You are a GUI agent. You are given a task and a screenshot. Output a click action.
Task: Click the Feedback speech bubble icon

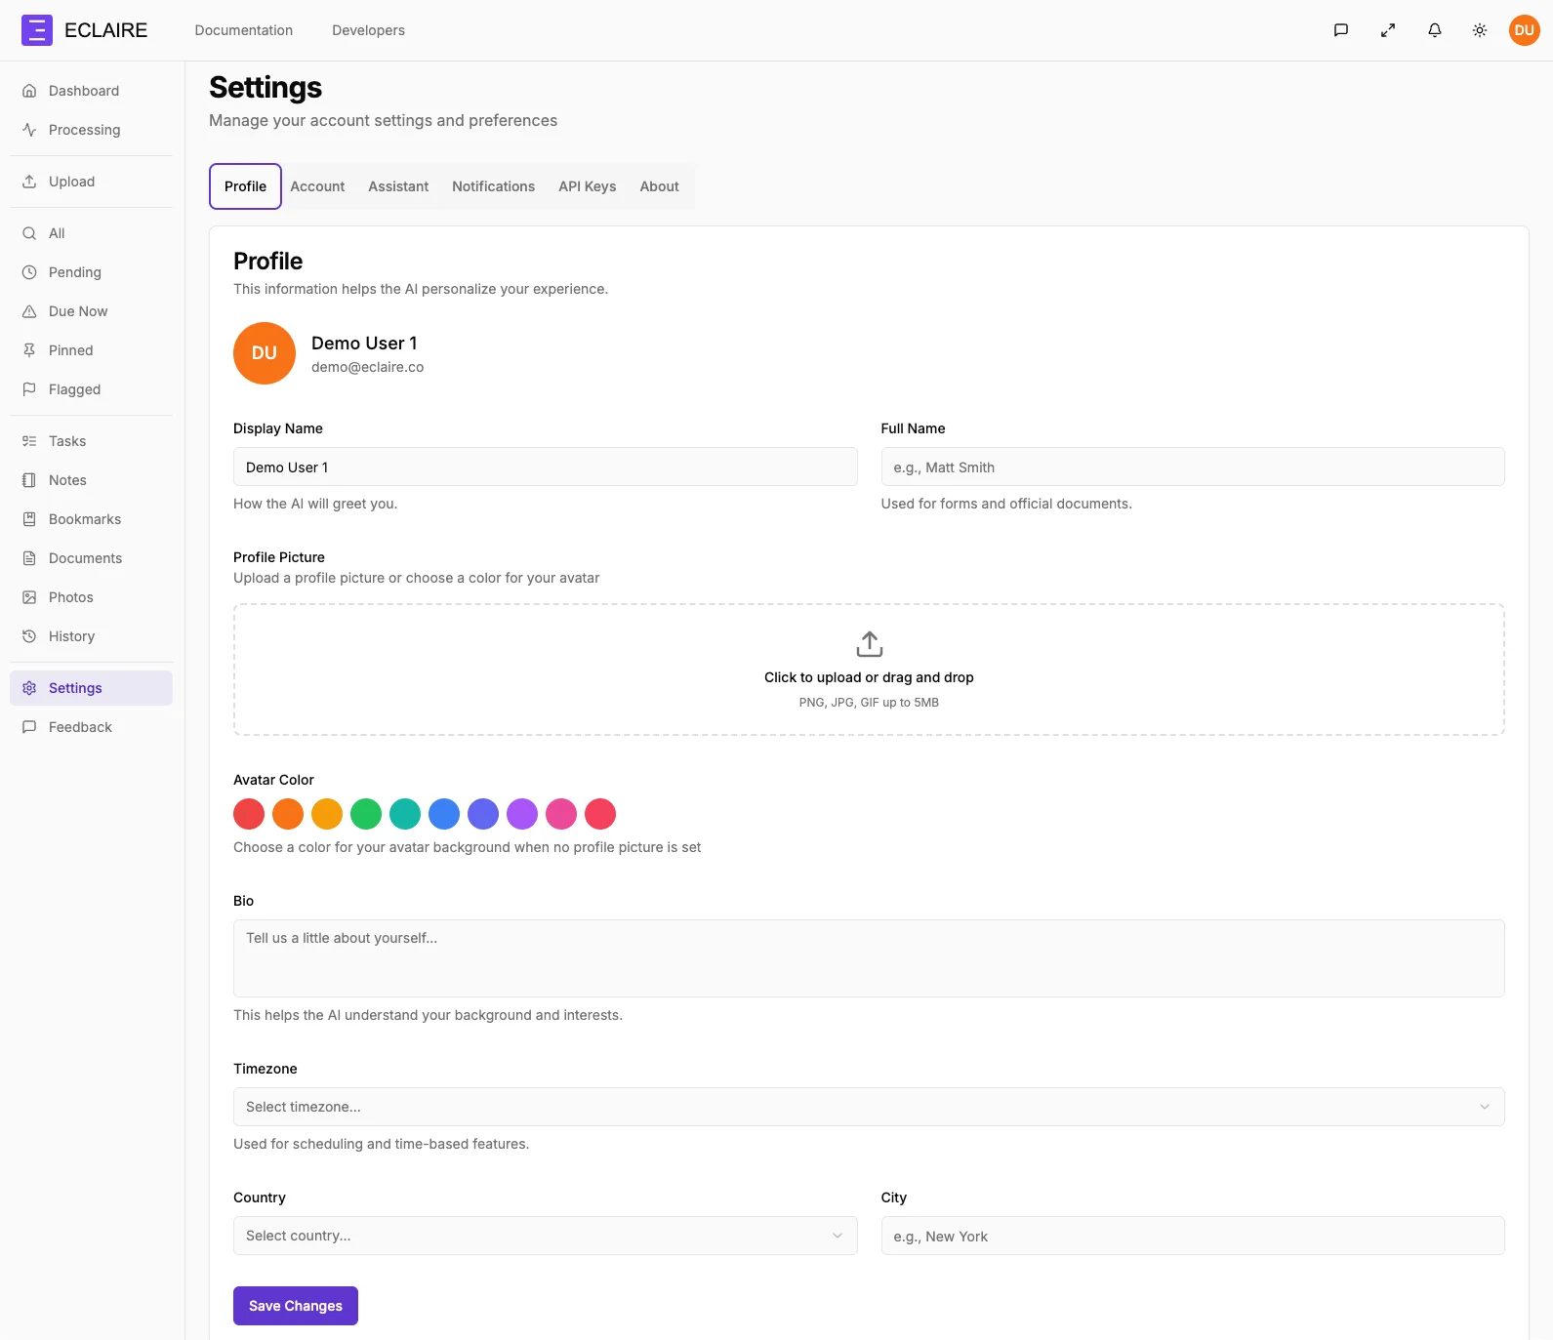29,727
